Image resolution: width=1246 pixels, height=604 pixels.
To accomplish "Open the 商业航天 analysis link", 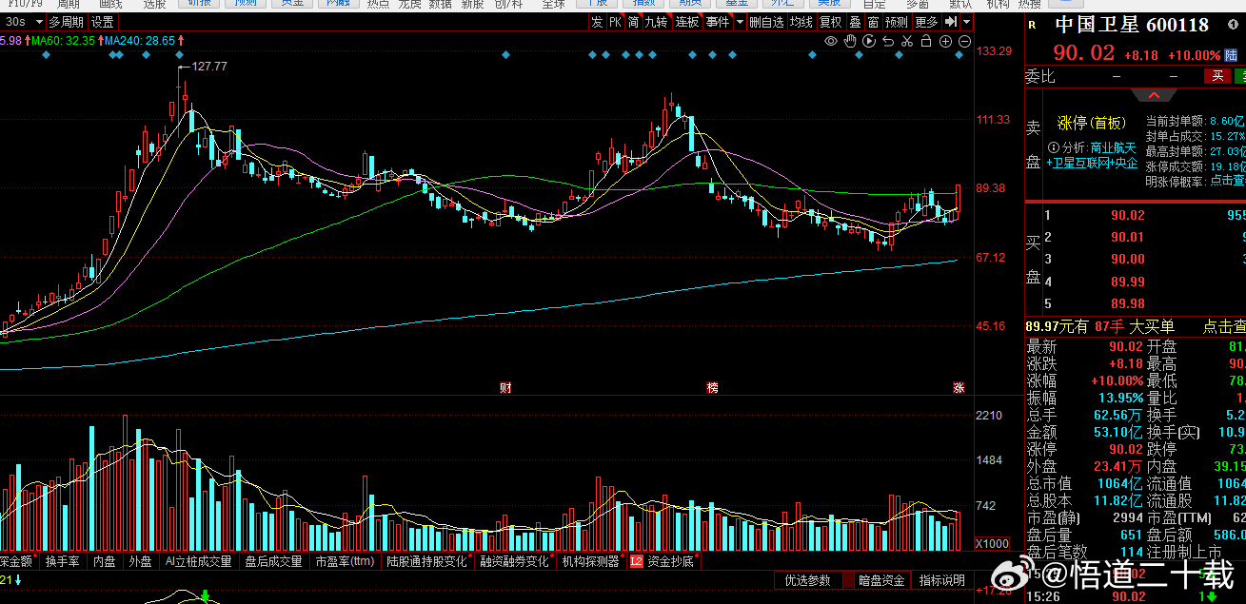I will (x=1113, y=147).
